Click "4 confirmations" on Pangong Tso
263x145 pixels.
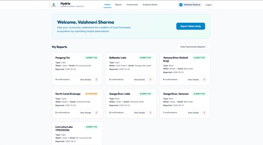[x=63, y=80]
